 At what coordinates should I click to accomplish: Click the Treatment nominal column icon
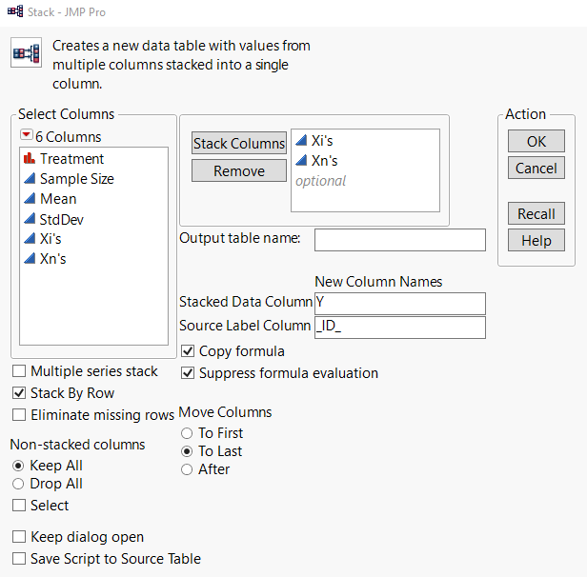pos(29,159)
